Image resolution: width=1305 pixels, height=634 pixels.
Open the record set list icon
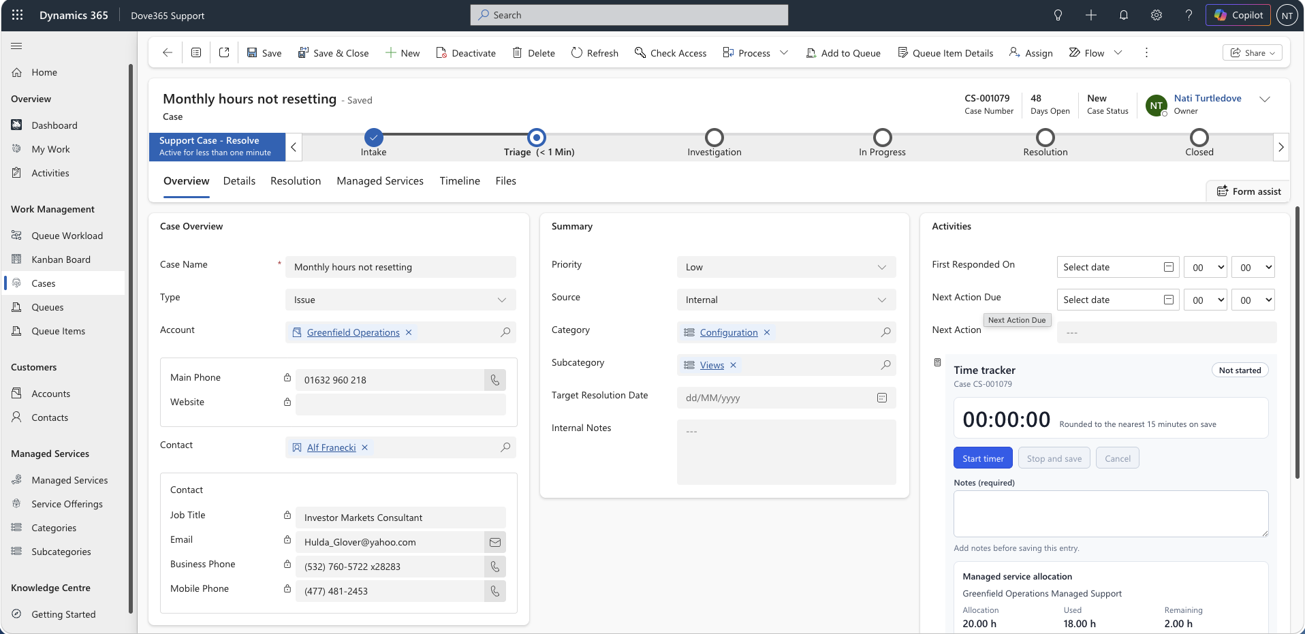click(196, 52)
